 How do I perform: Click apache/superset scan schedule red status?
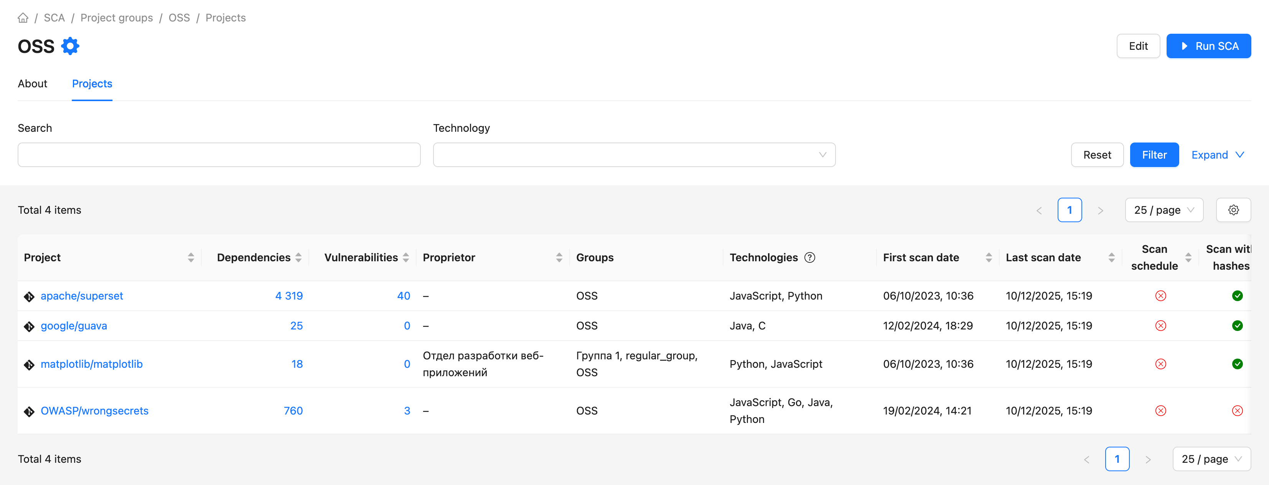click(x=1160, y=296)
